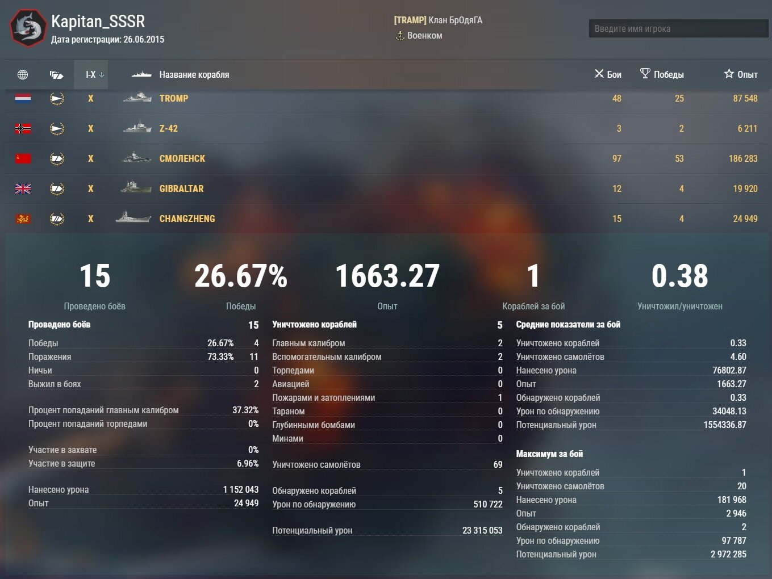Click Участие в защите value 6.96%
The image size is (772, 579).
click(248, 463)
